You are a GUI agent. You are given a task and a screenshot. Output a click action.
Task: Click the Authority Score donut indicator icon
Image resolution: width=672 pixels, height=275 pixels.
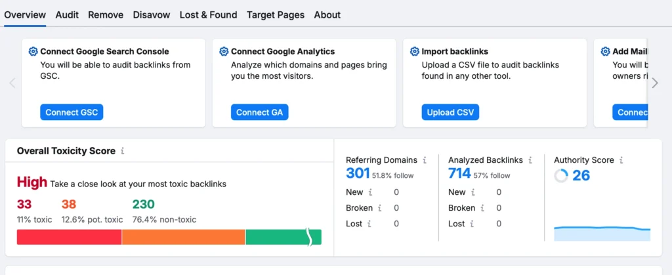pyautogui.click(x=561, y=175)
